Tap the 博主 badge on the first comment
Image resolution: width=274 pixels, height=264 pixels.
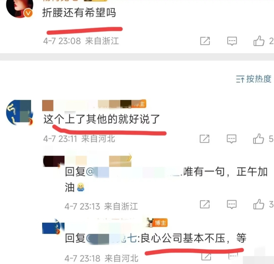point(139,104)
